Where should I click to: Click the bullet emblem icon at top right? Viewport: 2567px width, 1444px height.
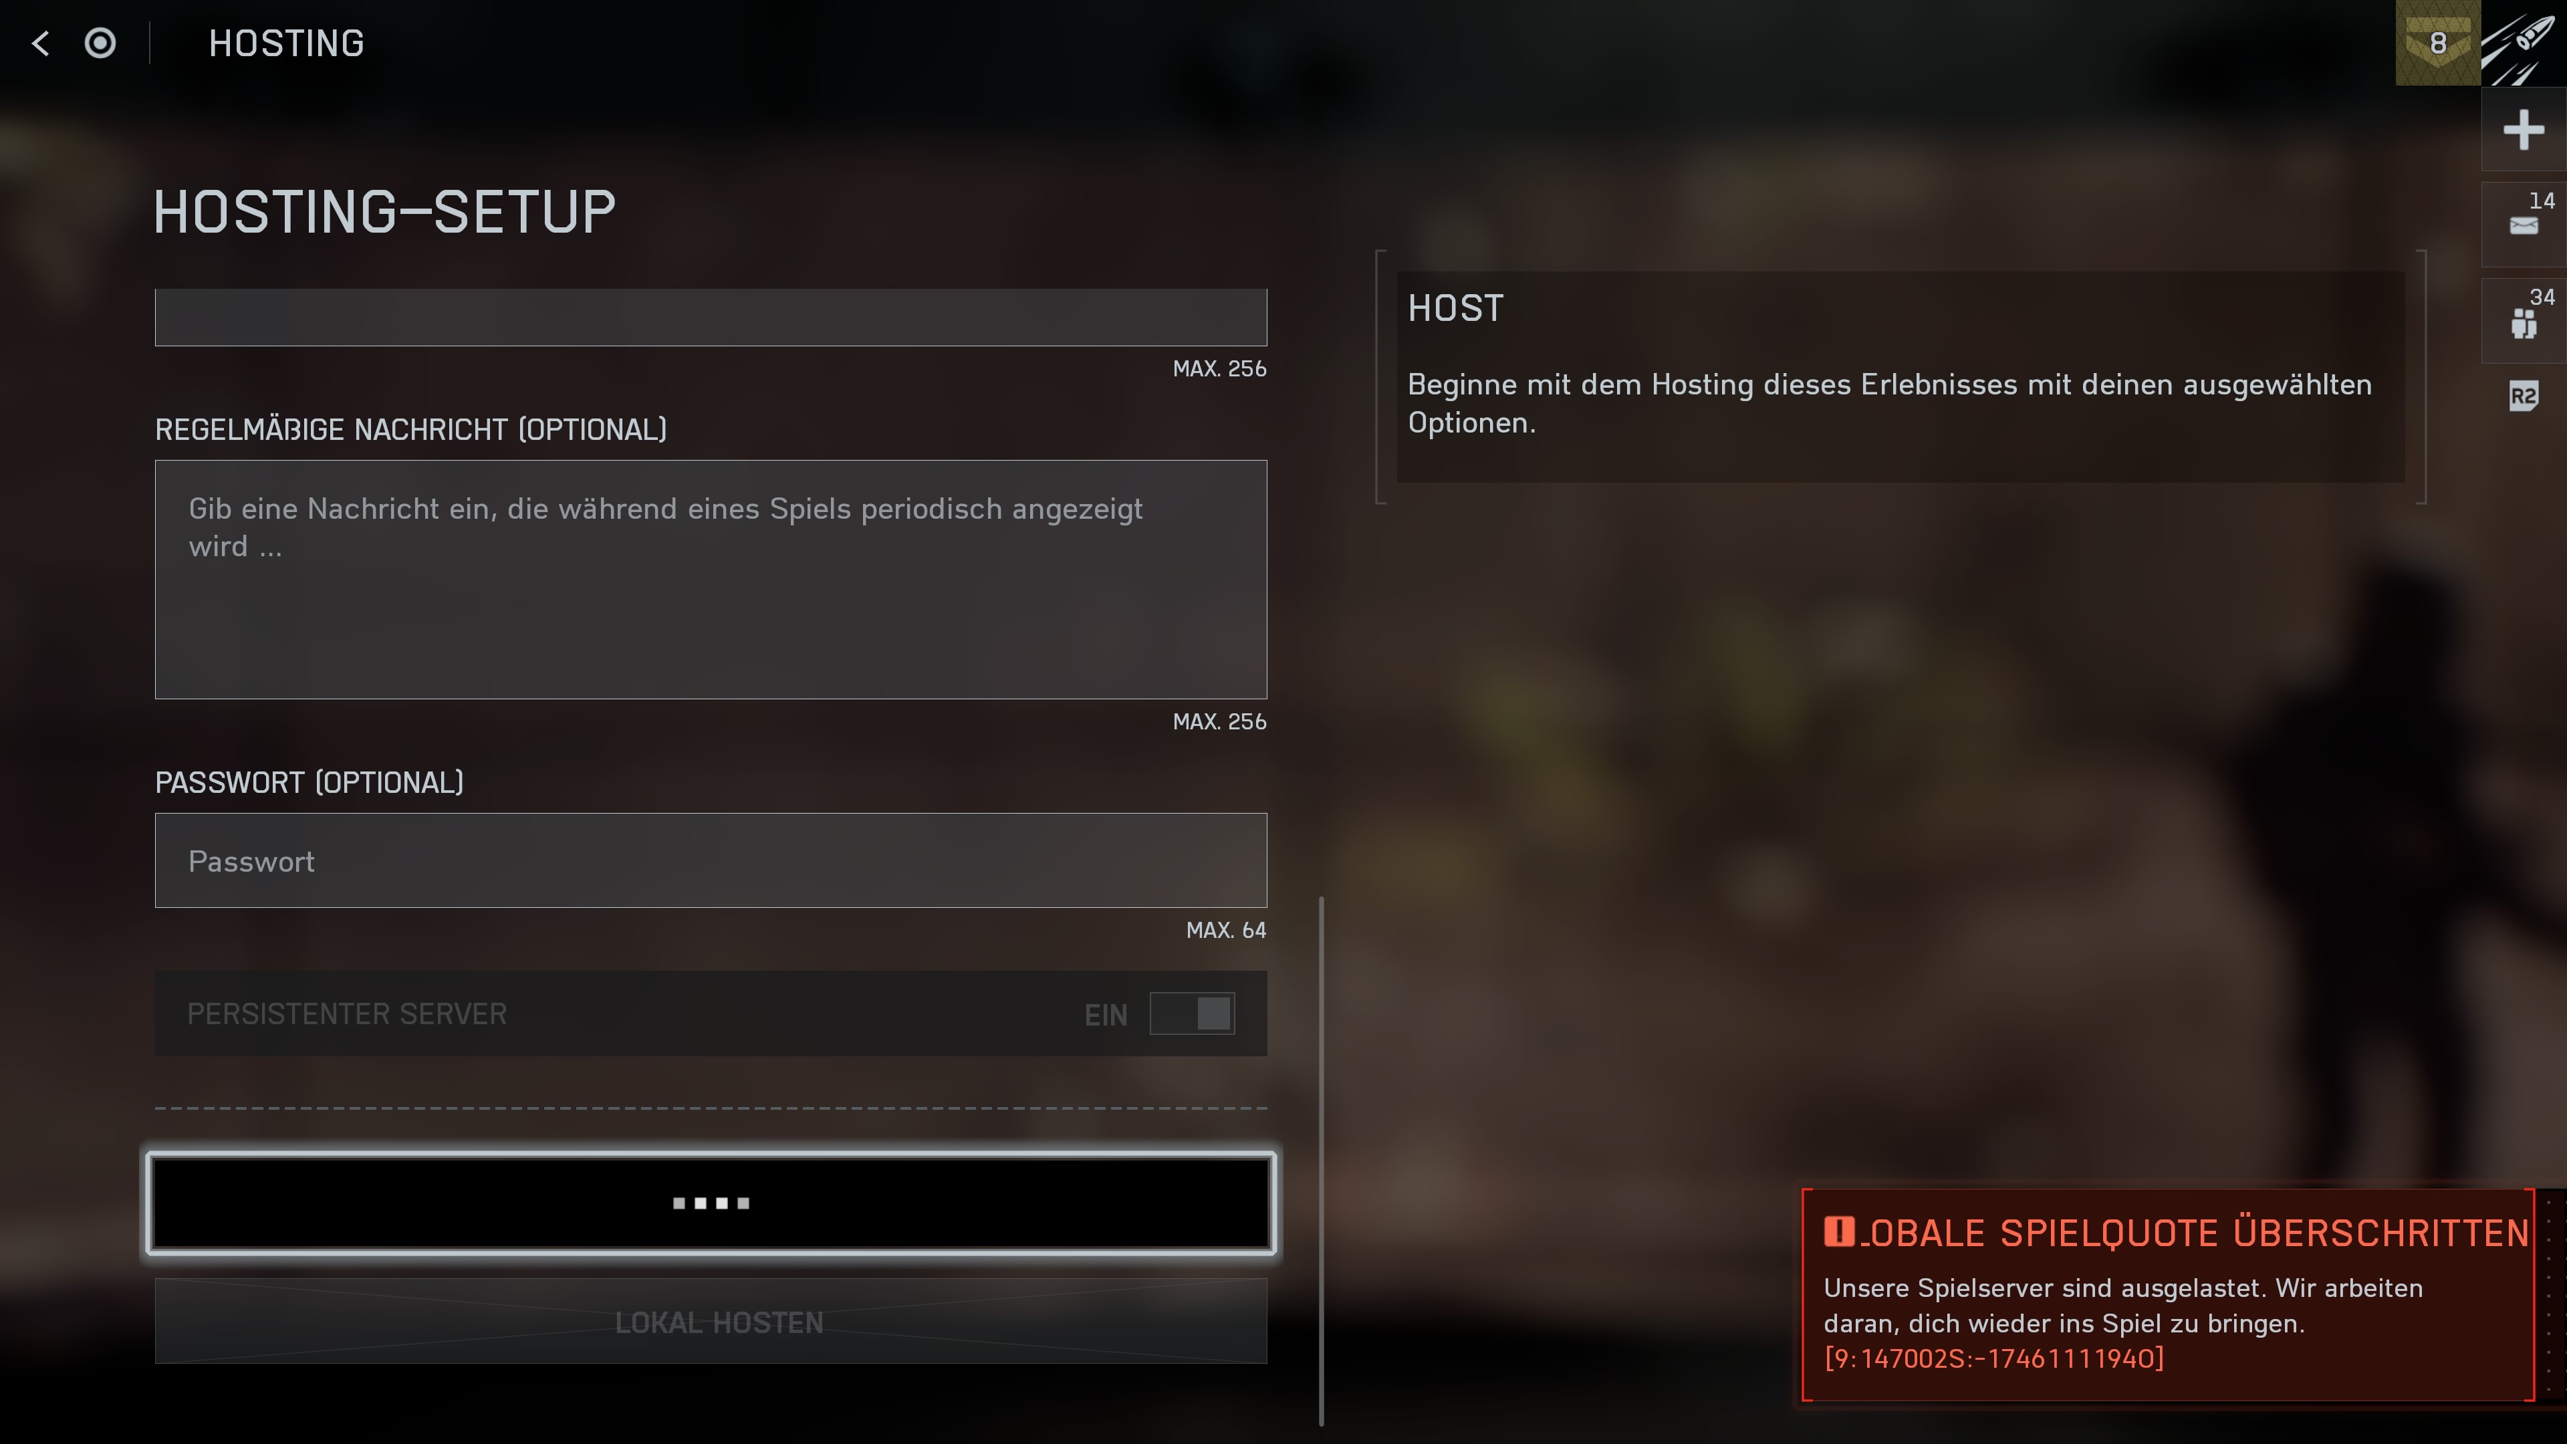[2523, 43]
